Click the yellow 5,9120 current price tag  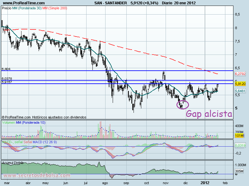click(240, 84)
